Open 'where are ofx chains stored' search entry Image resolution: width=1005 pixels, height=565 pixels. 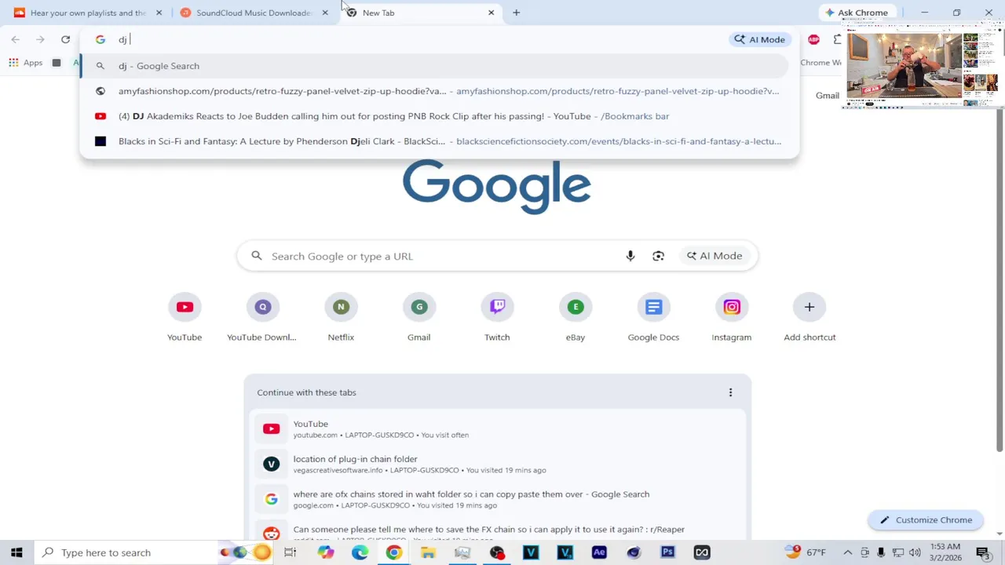pyautogui.click(x=498, y=499)
